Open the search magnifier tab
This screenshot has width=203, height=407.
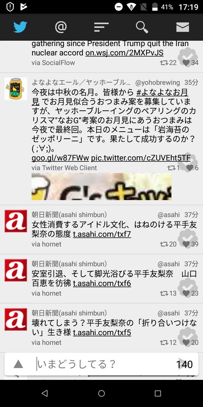142,27
